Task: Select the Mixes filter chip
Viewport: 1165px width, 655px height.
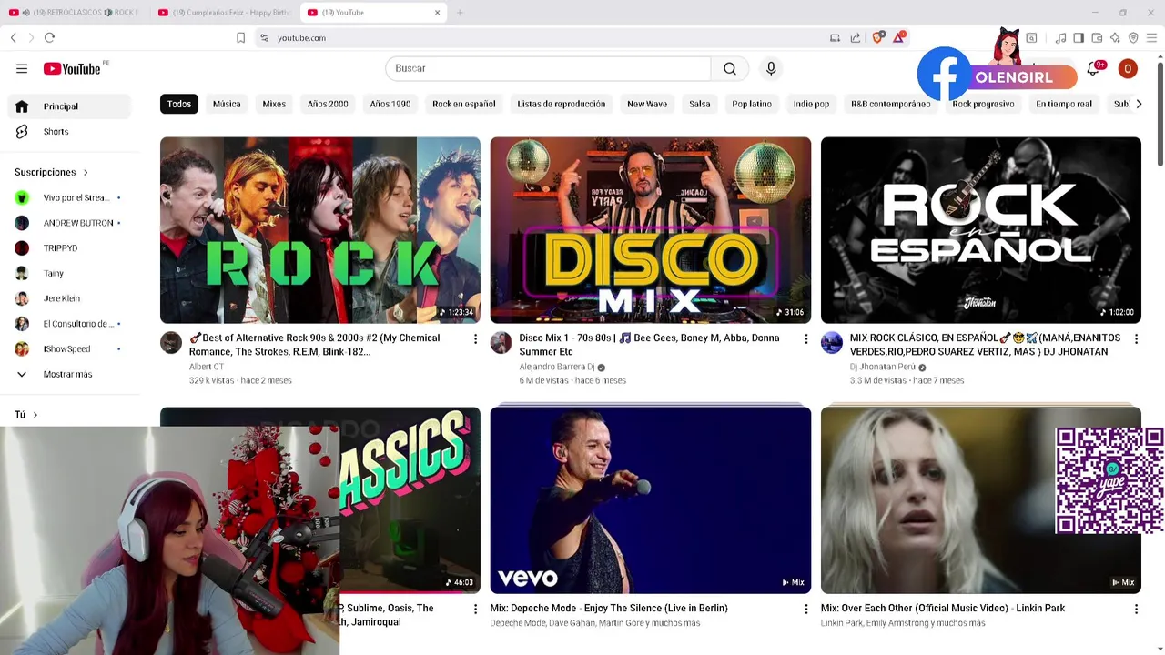Action: 274,104
